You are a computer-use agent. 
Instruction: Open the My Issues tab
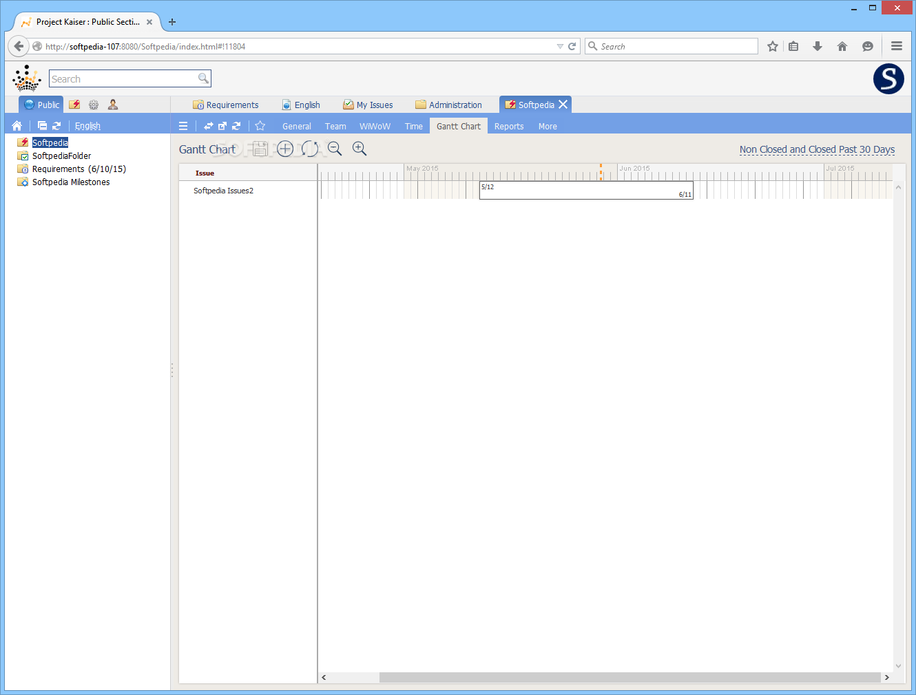368,105
